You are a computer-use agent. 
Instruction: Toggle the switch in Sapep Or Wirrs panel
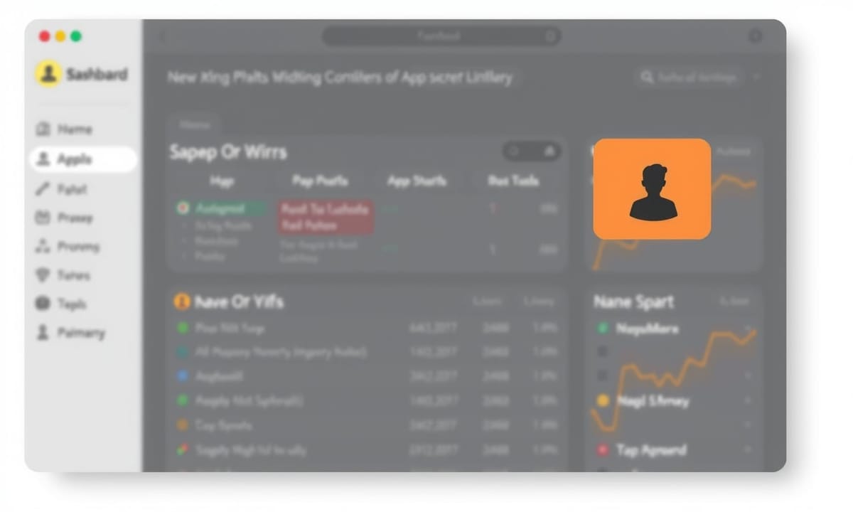(532, 151)
